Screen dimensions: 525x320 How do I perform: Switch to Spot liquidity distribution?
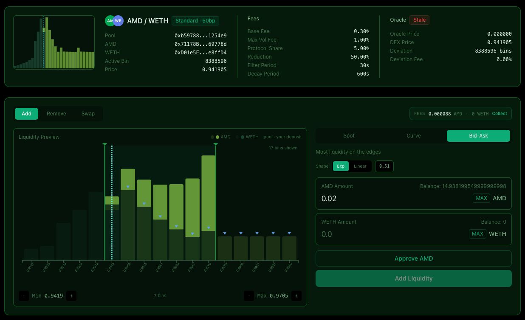[x=349, y=136]
